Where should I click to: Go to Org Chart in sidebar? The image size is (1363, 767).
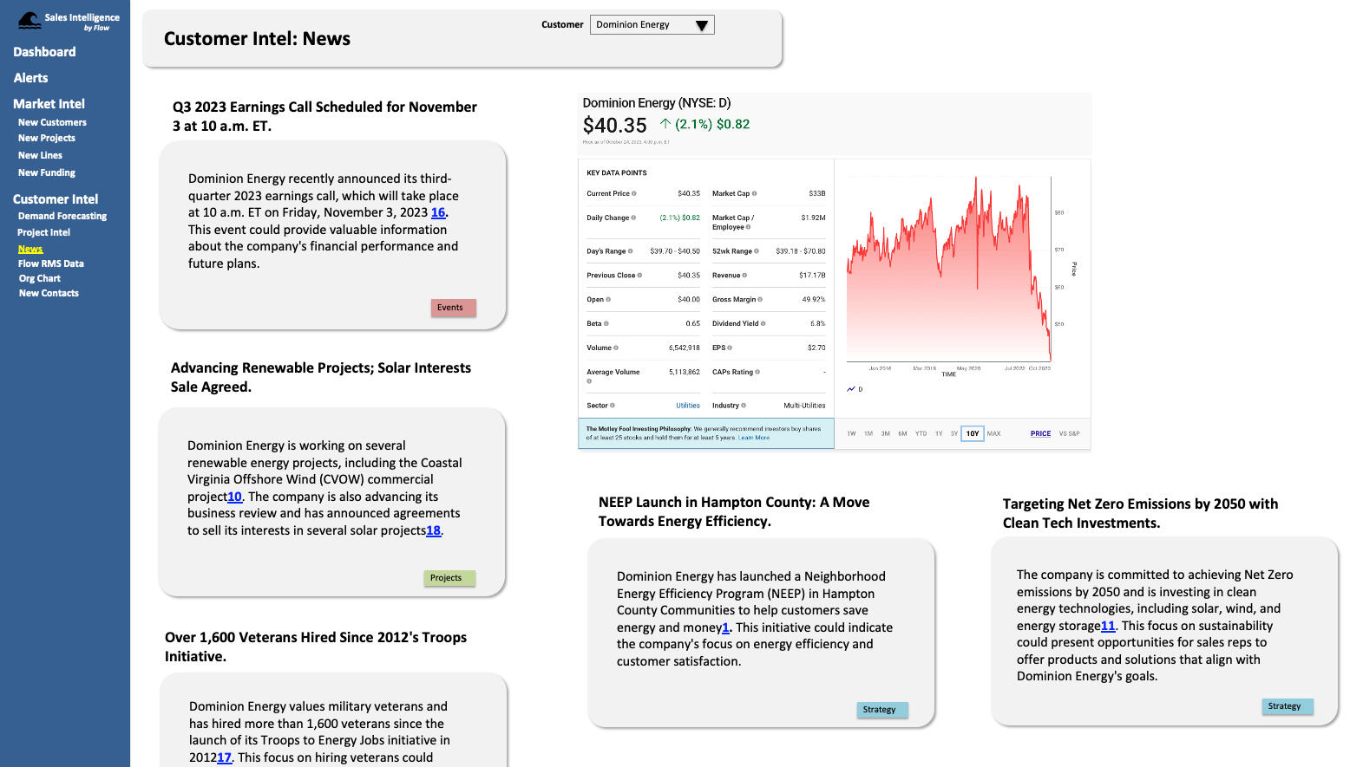click(40, 278)
